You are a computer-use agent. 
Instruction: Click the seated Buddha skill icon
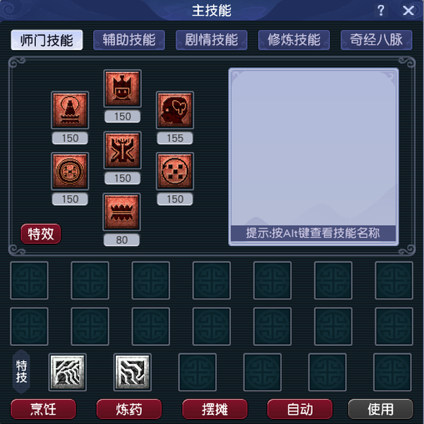70,110
